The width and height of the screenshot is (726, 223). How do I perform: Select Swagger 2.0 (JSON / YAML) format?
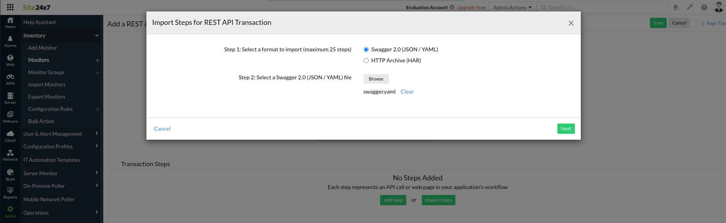(x=366, y=50)
